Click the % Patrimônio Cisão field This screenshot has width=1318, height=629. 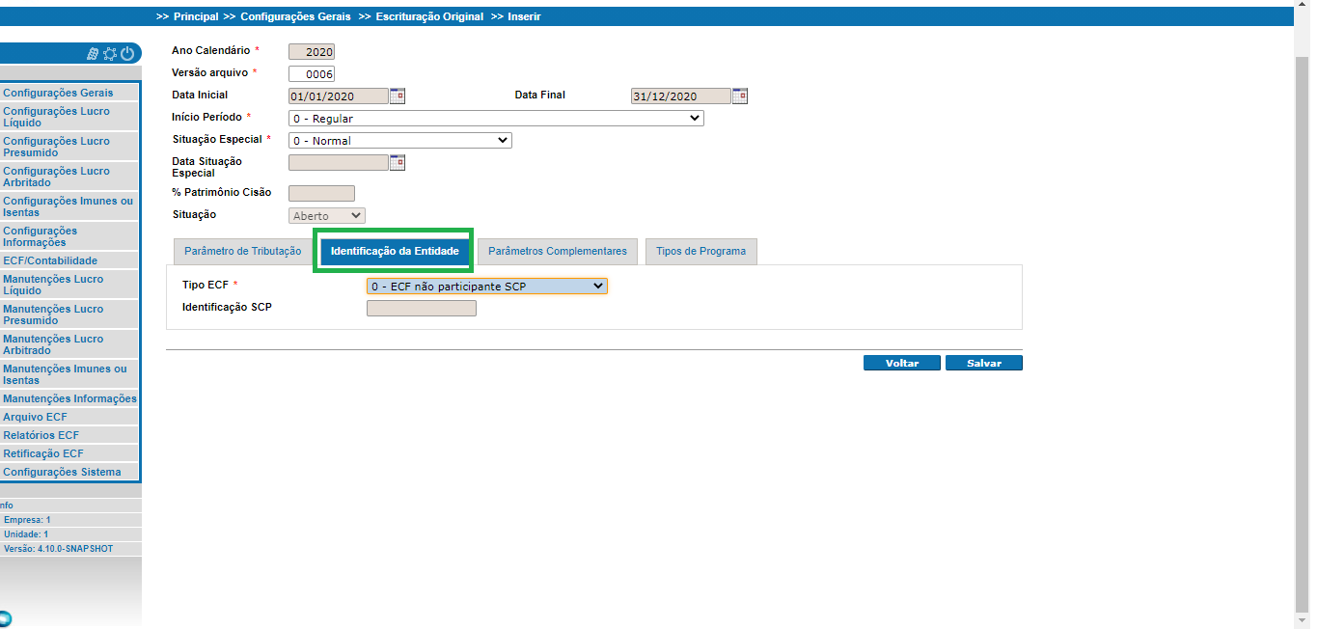pos(321,194)
